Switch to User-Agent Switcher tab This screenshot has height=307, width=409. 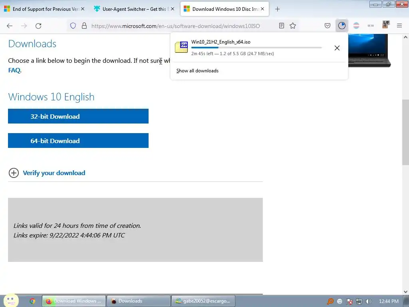point(135,9)
